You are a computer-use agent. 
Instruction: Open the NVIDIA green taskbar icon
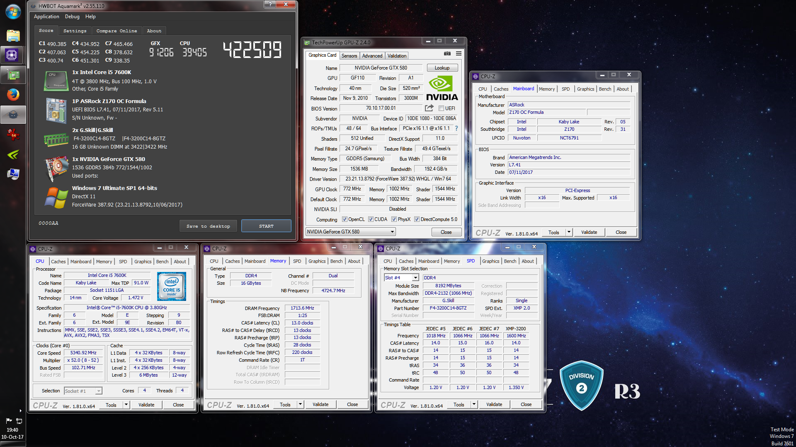pyautogui.click(x=13, y=154)
